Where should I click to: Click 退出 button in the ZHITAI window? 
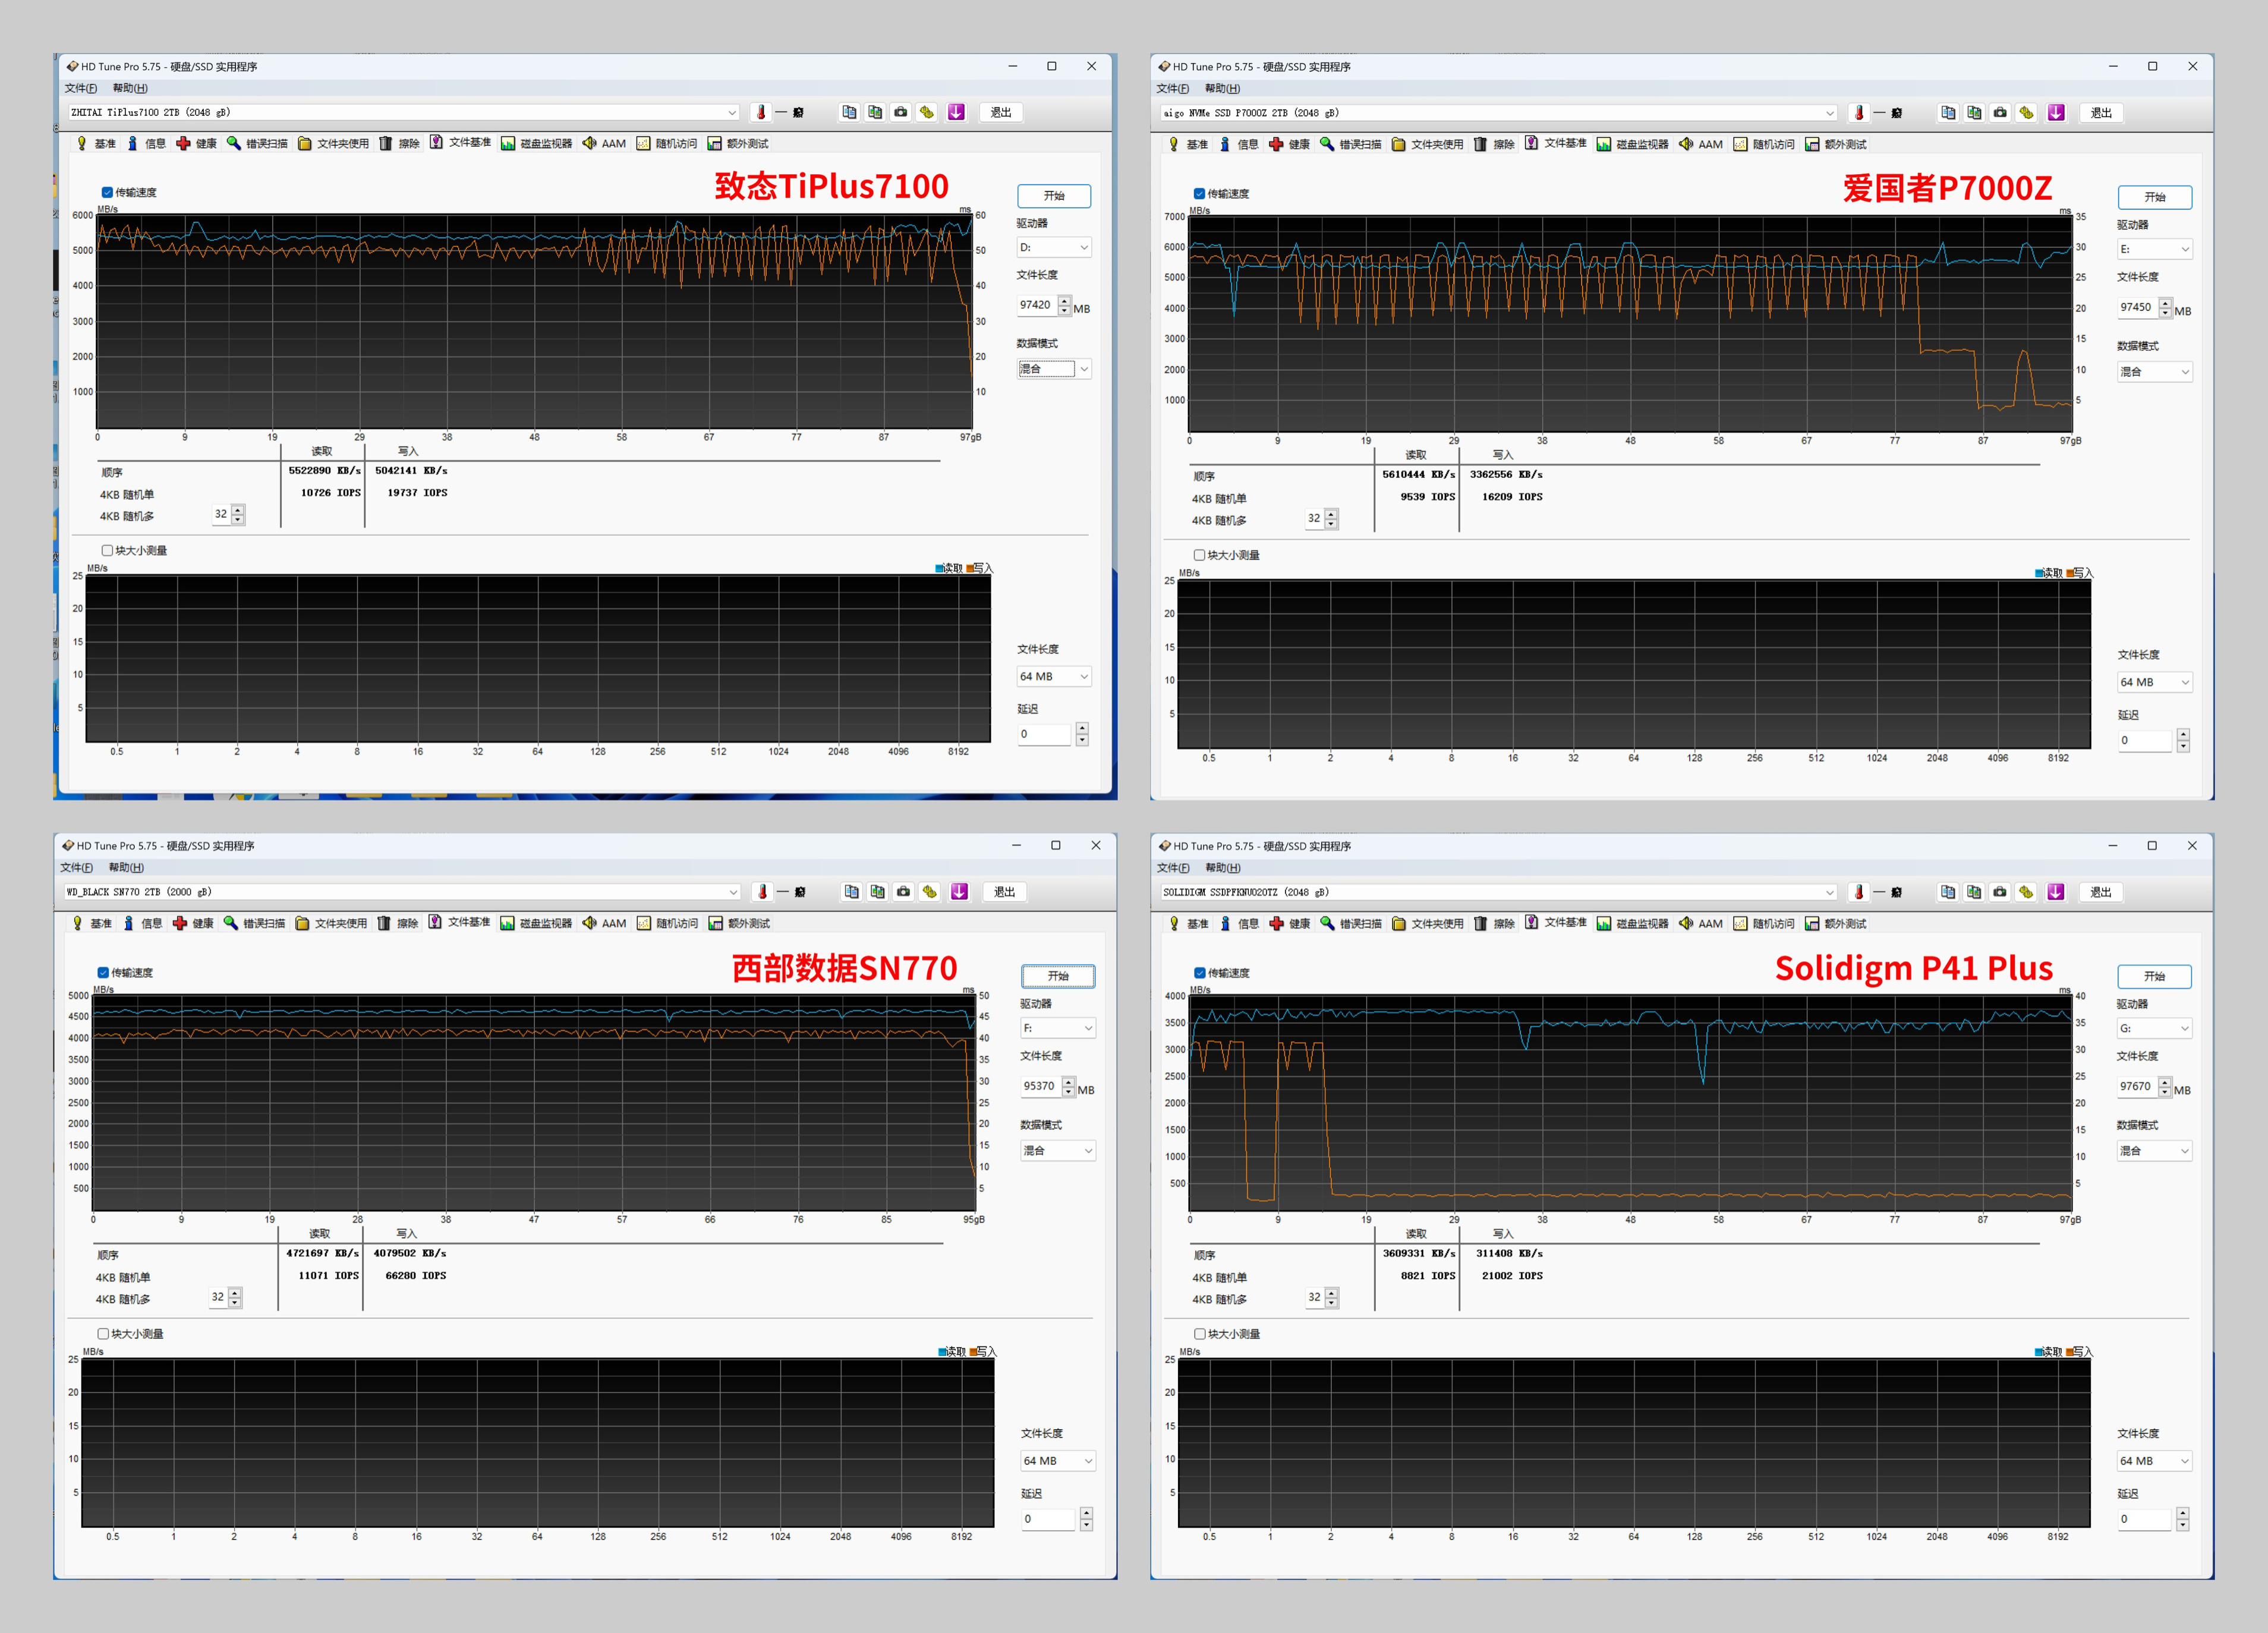[x=1000, y=112]
